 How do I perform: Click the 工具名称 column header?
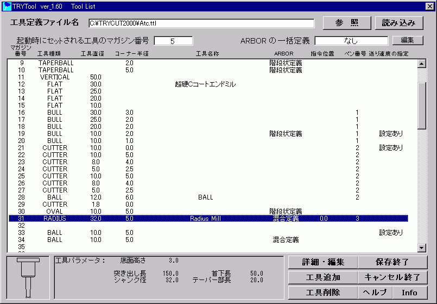[x=207, y=54]
